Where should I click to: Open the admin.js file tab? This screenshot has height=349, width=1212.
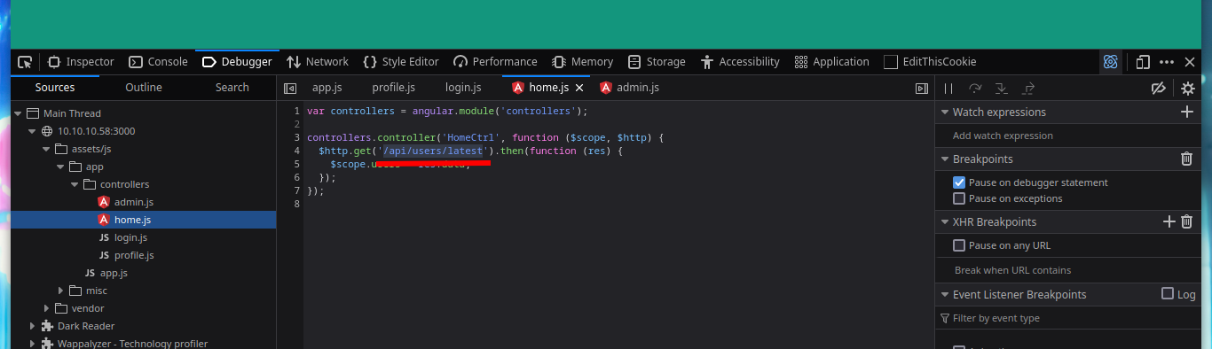coord(630,88)
